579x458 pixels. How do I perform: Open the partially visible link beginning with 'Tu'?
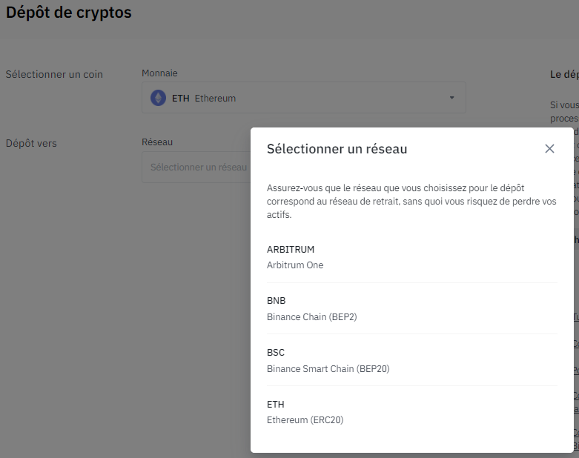(576, 316)
